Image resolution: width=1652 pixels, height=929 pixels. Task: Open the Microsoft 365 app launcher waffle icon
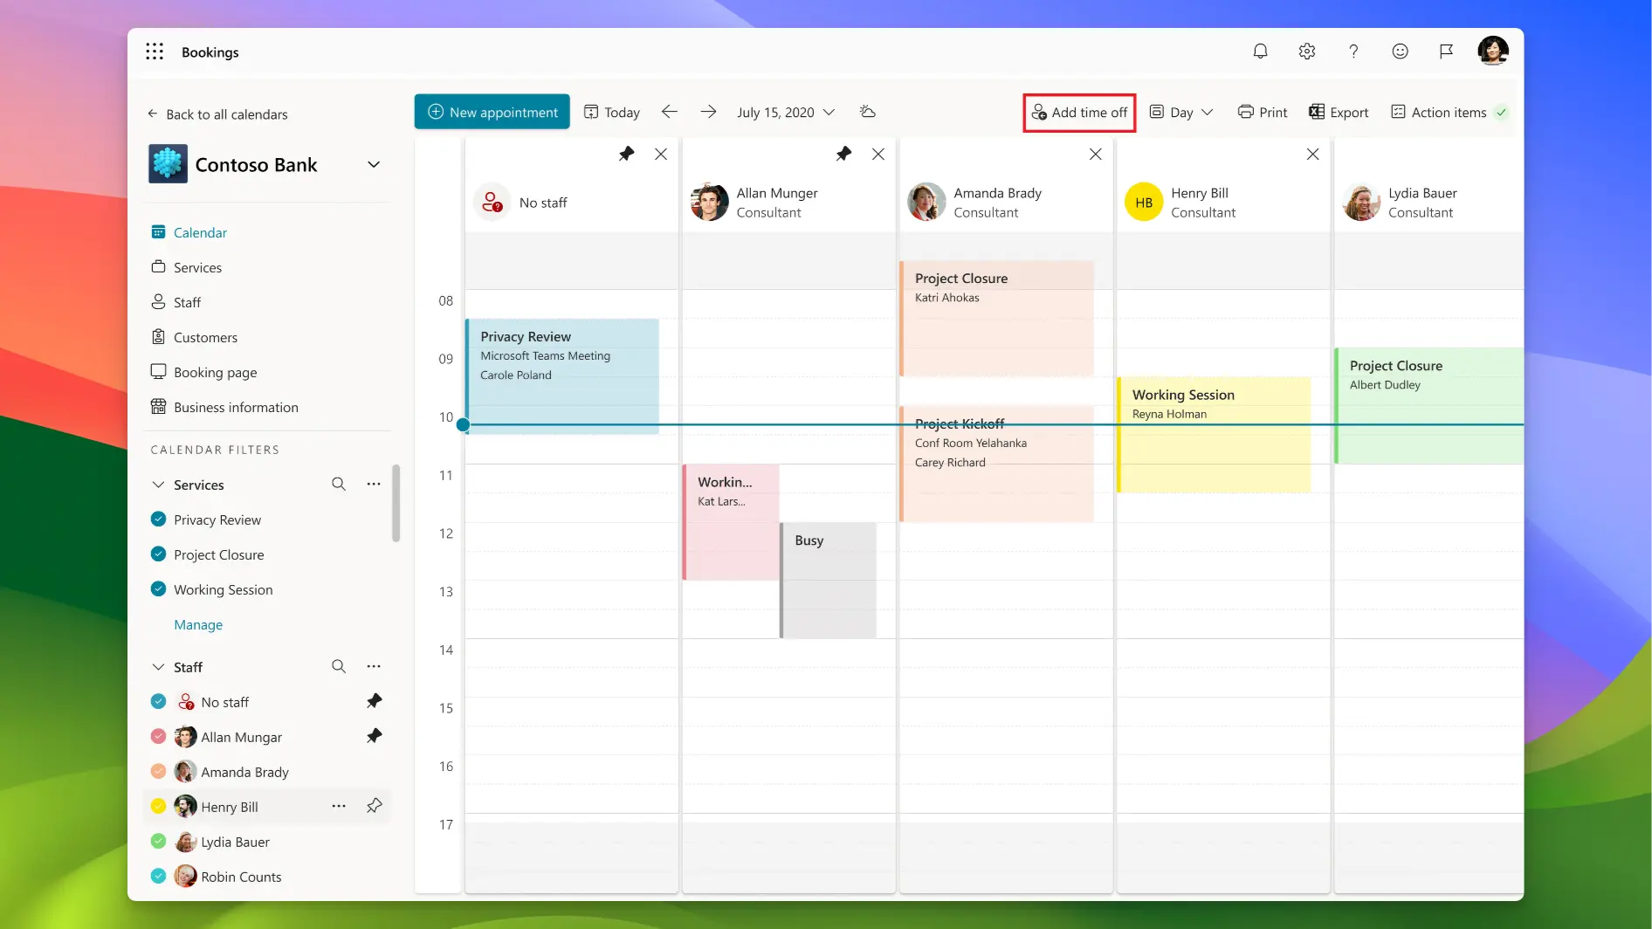(x=155, y=52)
